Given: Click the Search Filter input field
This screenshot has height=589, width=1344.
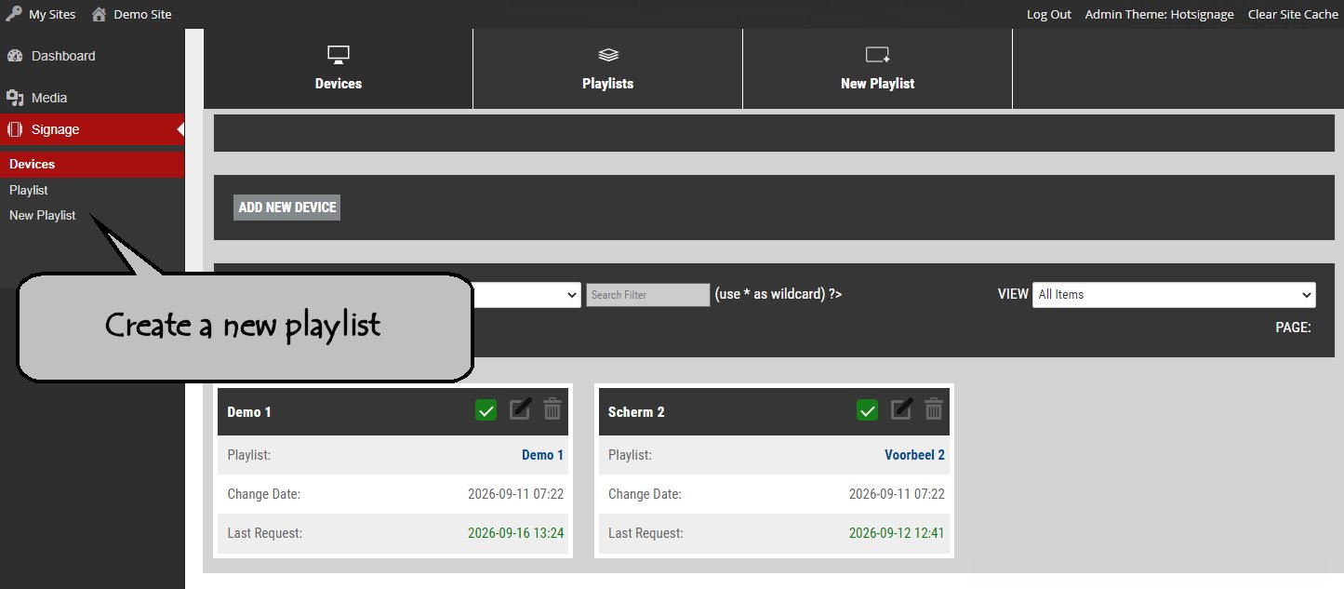Looking at the screenshot, I should (x=648, y=295).
